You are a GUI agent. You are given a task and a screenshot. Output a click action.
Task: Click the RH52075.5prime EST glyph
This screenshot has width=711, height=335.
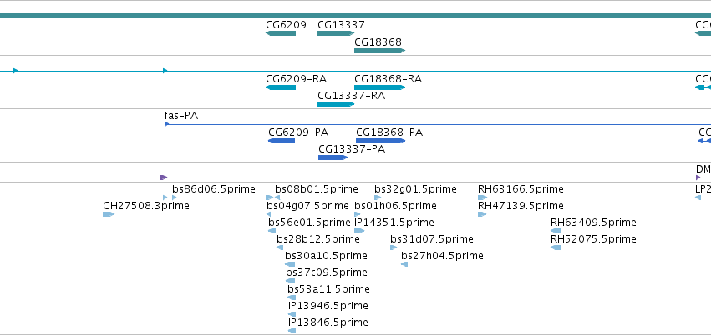click(x=556, y=247)
